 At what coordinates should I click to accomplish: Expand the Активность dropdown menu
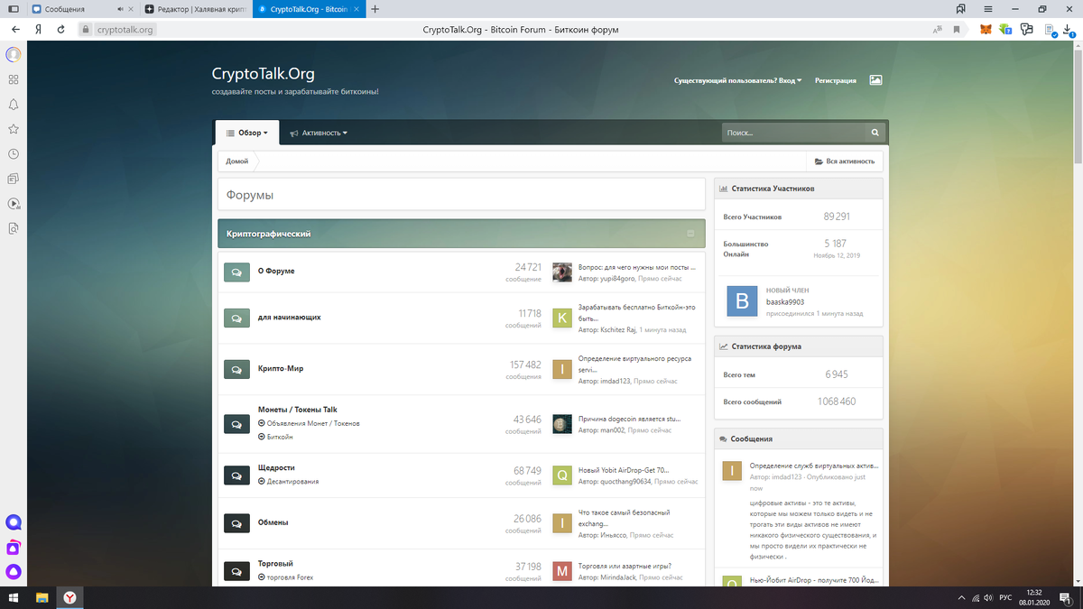tap(319, 133)
